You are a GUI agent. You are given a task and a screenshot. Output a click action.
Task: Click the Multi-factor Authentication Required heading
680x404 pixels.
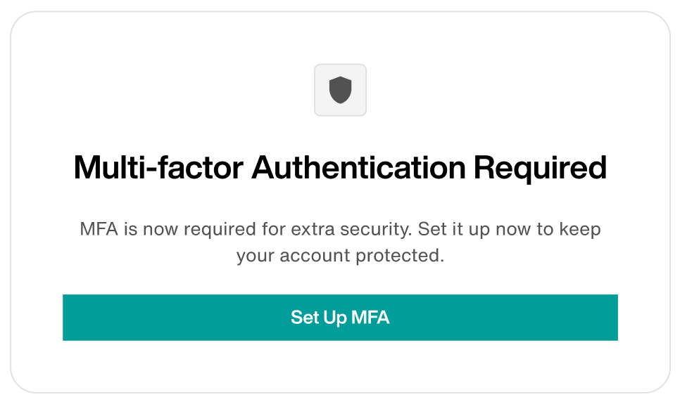pyautogui.click(x=340, y=169)
